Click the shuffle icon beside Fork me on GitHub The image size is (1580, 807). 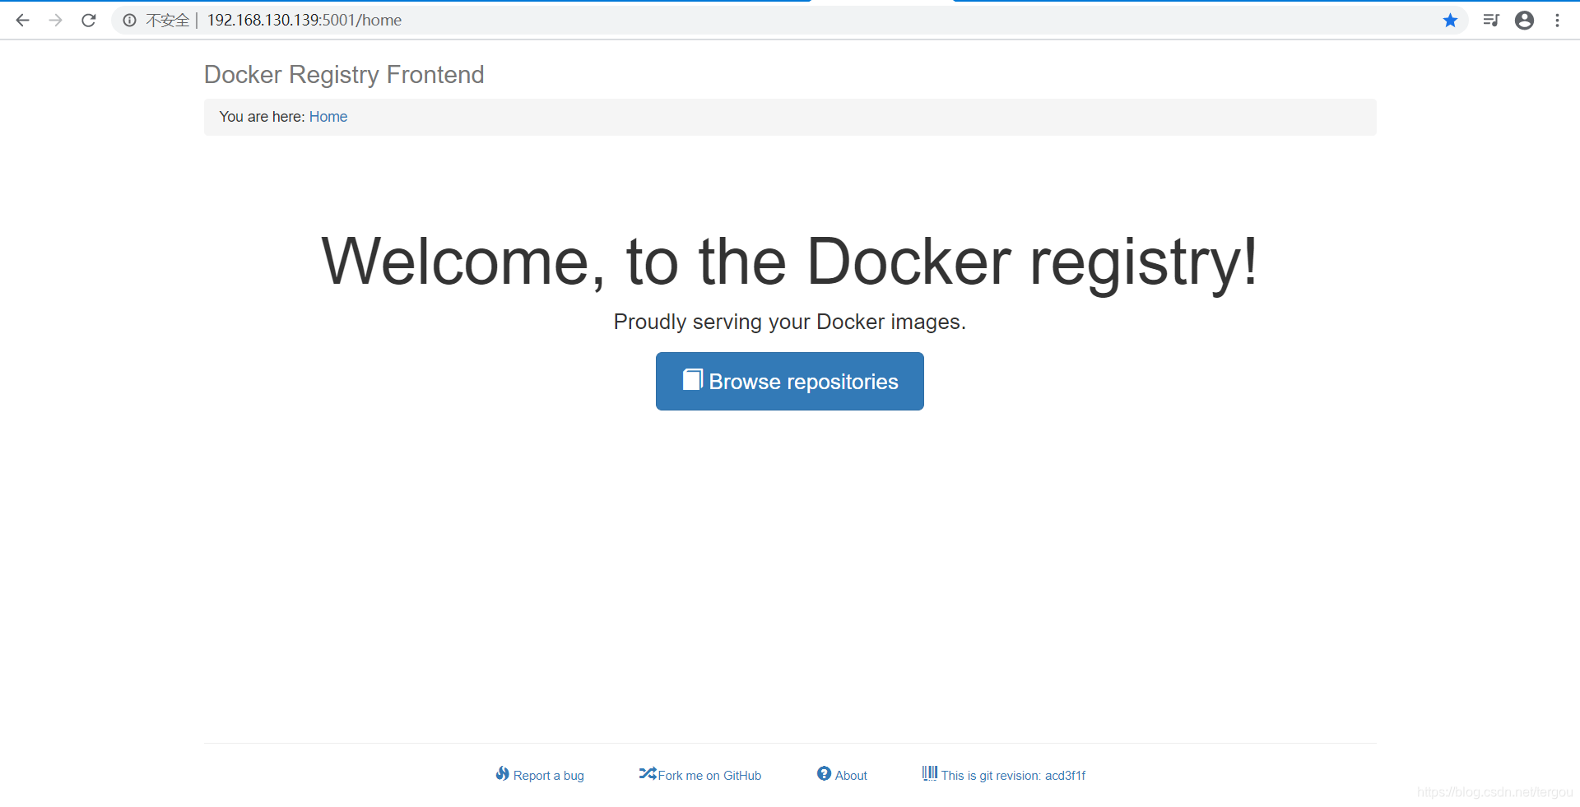pyautogui.click(x=648, y=773)
